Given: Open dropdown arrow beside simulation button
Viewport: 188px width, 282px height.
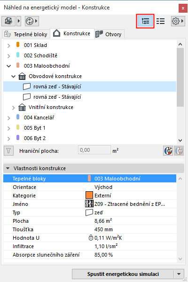Looking at the screenshot, I should coord(179,274).
